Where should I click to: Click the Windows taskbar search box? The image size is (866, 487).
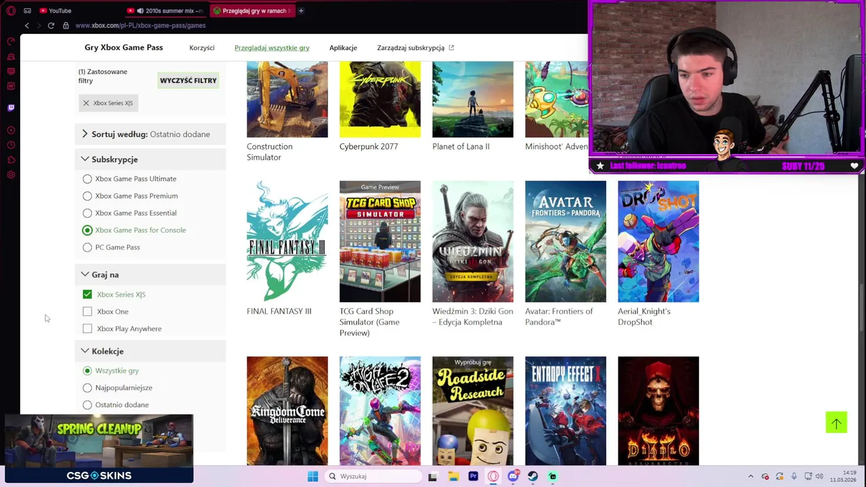pyautogui.click(x=373, y=476)
